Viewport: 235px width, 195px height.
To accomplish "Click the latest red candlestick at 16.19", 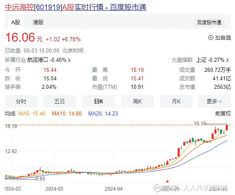I will pos(227,128).
